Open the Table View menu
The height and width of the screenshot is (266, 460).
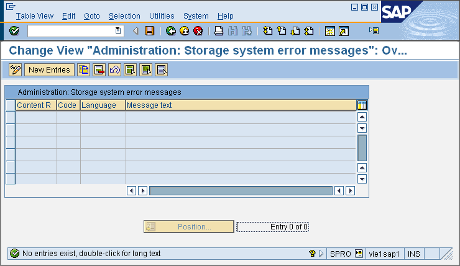(35, 16)
